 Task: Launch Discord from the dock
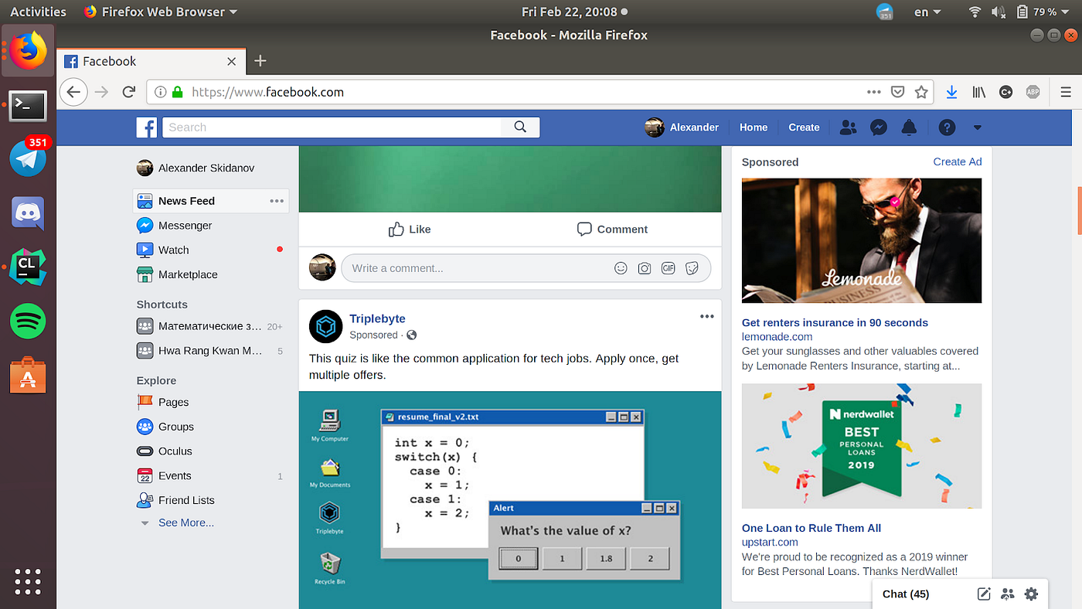pyautogui.click(x=28, y=213)
